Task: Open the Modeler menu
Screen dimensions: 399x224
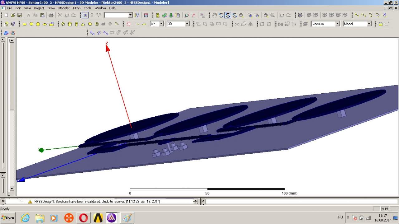Action: coord(64,8)
